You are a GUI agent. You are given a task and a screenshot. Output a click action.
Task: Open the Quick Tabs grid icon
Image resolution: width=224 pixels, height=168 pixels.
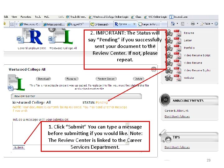pyautogui.click(x=12, y=24)
